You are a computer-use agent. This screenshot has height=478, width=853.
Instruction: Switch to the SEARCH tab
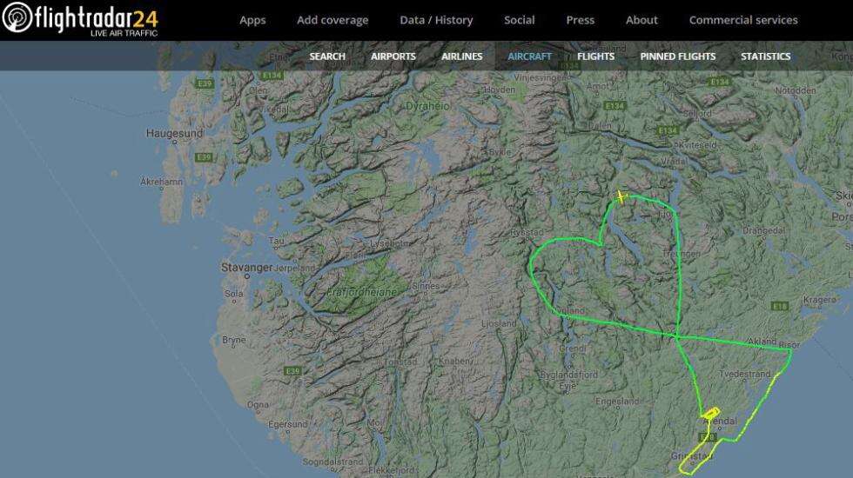(327, 56)
